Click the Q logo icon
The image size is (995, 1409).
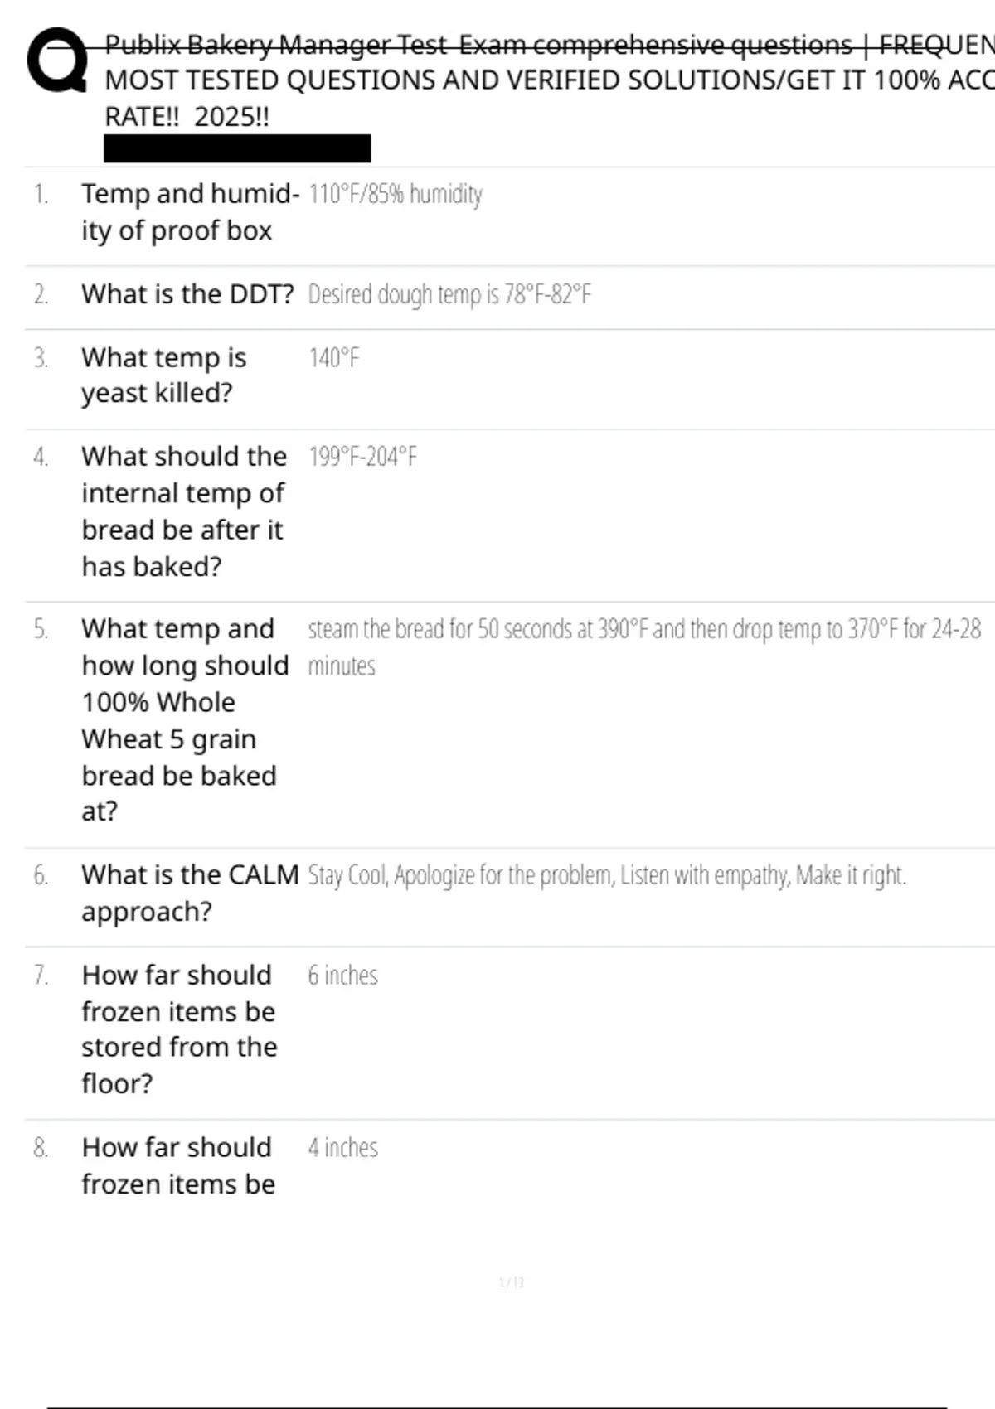coord(56,61)
